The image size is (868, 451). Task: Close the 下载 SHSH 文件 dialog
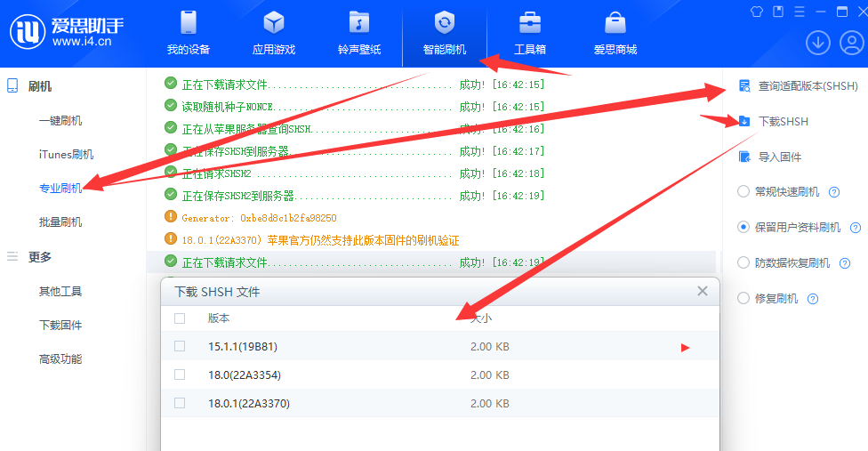pos(703,291)
